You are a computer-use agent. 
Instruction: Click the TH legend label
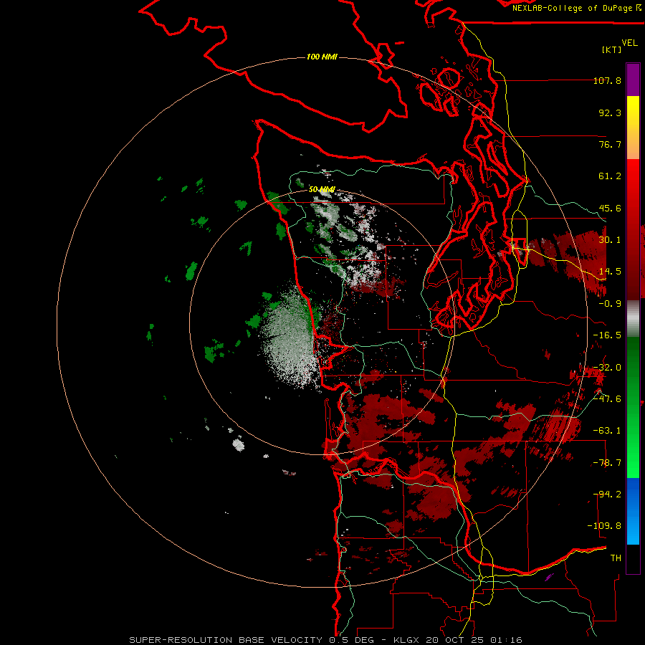coord(616,558)
